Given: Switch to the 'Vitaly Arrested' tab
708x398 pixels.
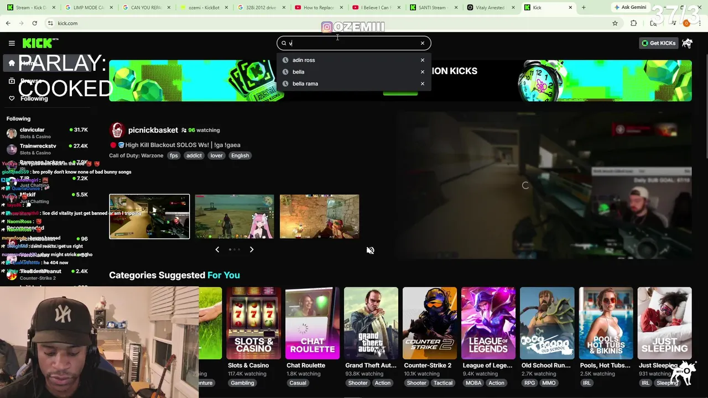Looking at the screenshot, I should [x=491, y=8].
